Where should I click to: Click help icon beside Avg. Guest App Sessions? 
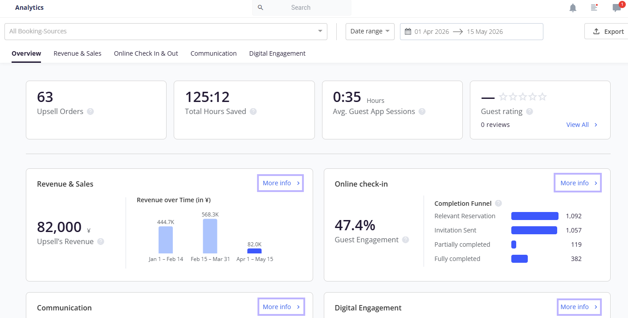pyautogui.click(x=422, y=111)
